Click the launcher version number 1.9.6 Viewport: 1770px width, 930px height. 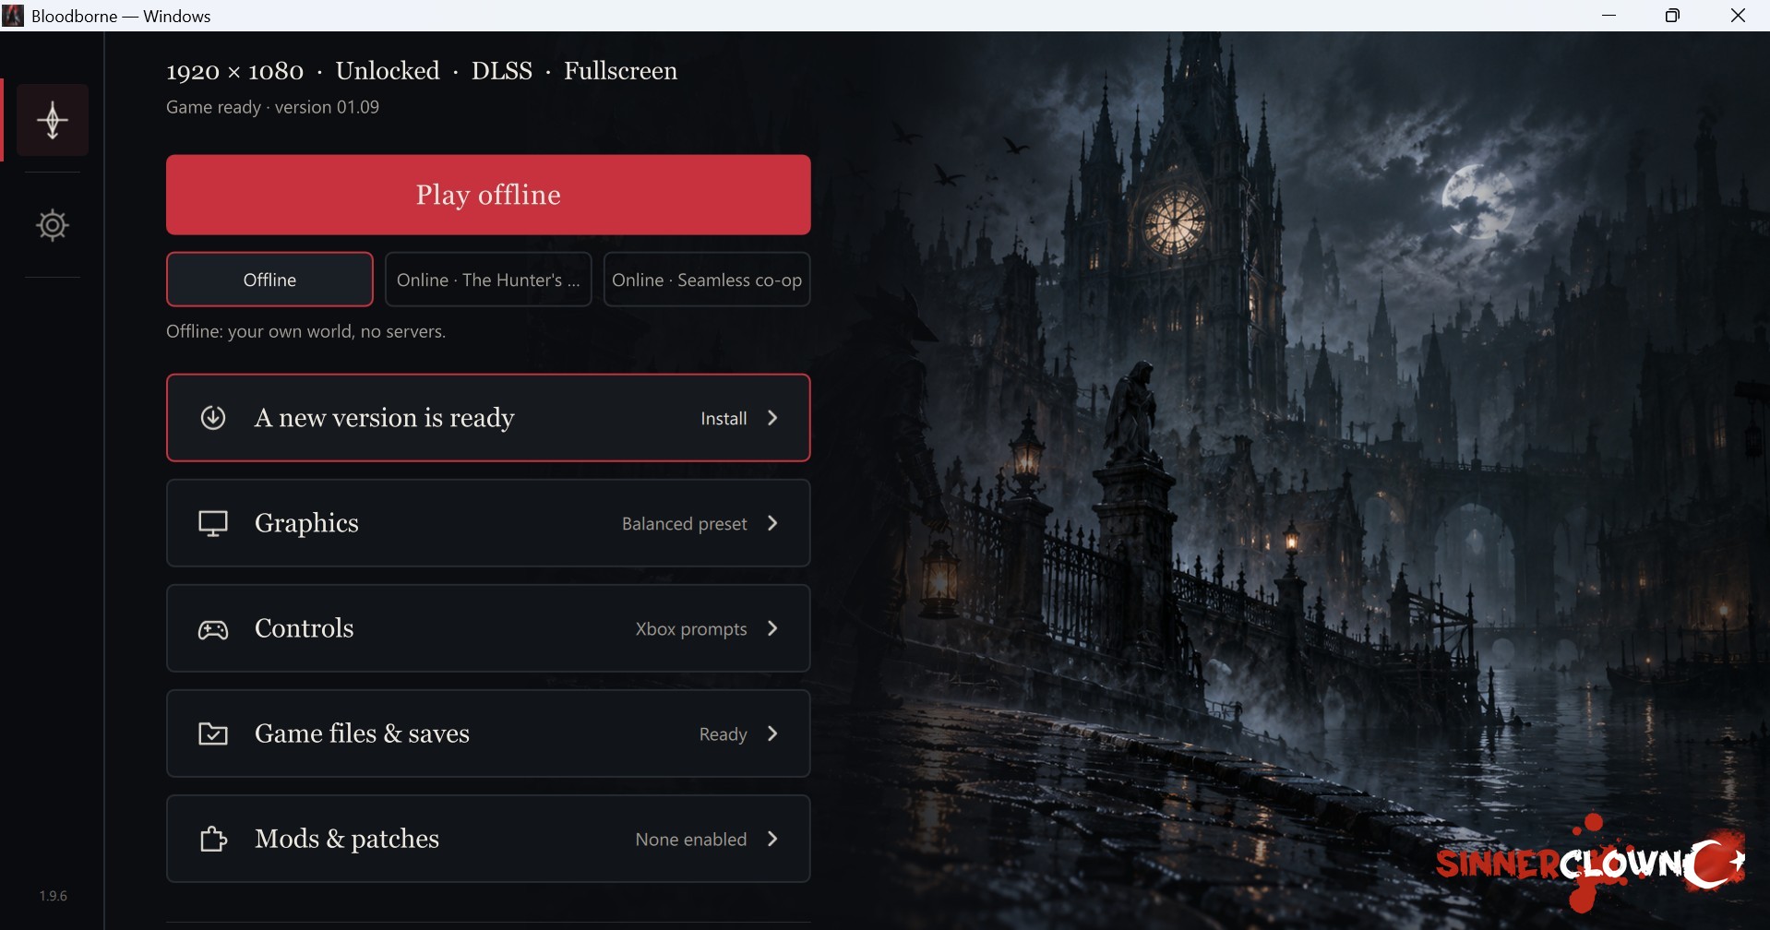point(54,896)
